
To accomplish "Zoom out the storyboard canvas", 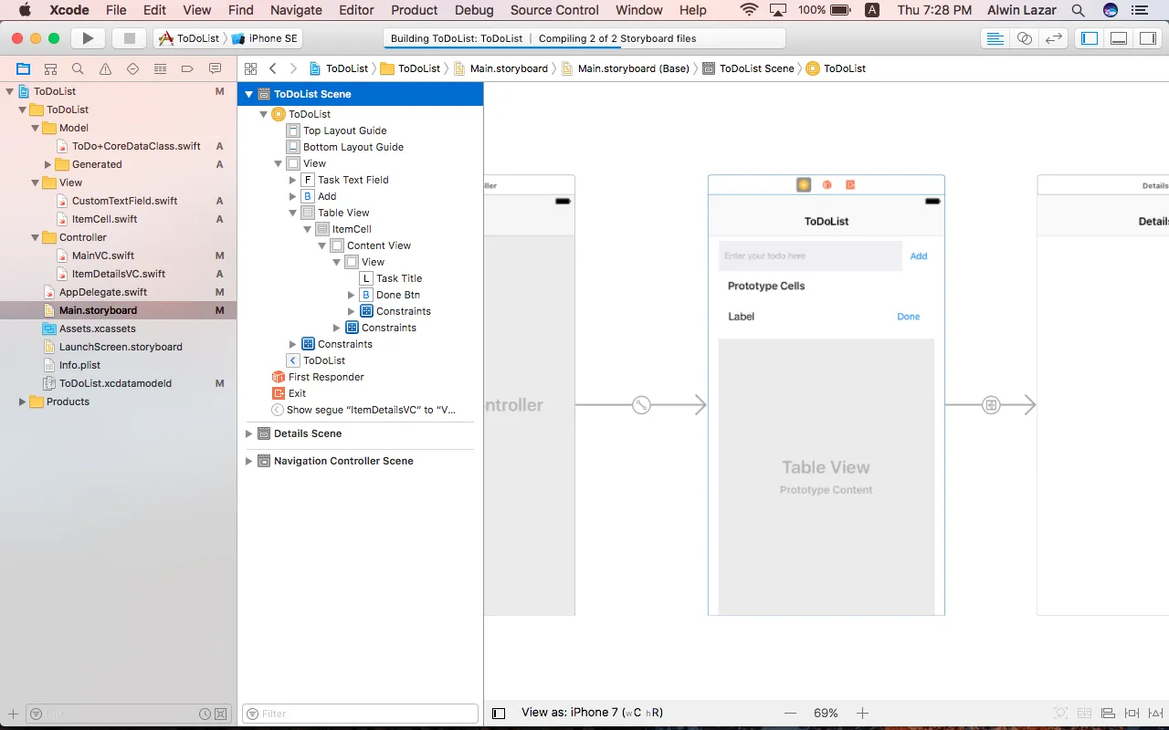I will 791,713.
